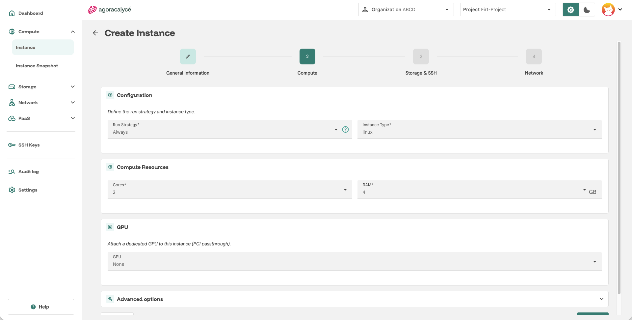Click the Network topology icon in sidebar
The width and height of the screenshot is (632, 320).
pos(12,103)
